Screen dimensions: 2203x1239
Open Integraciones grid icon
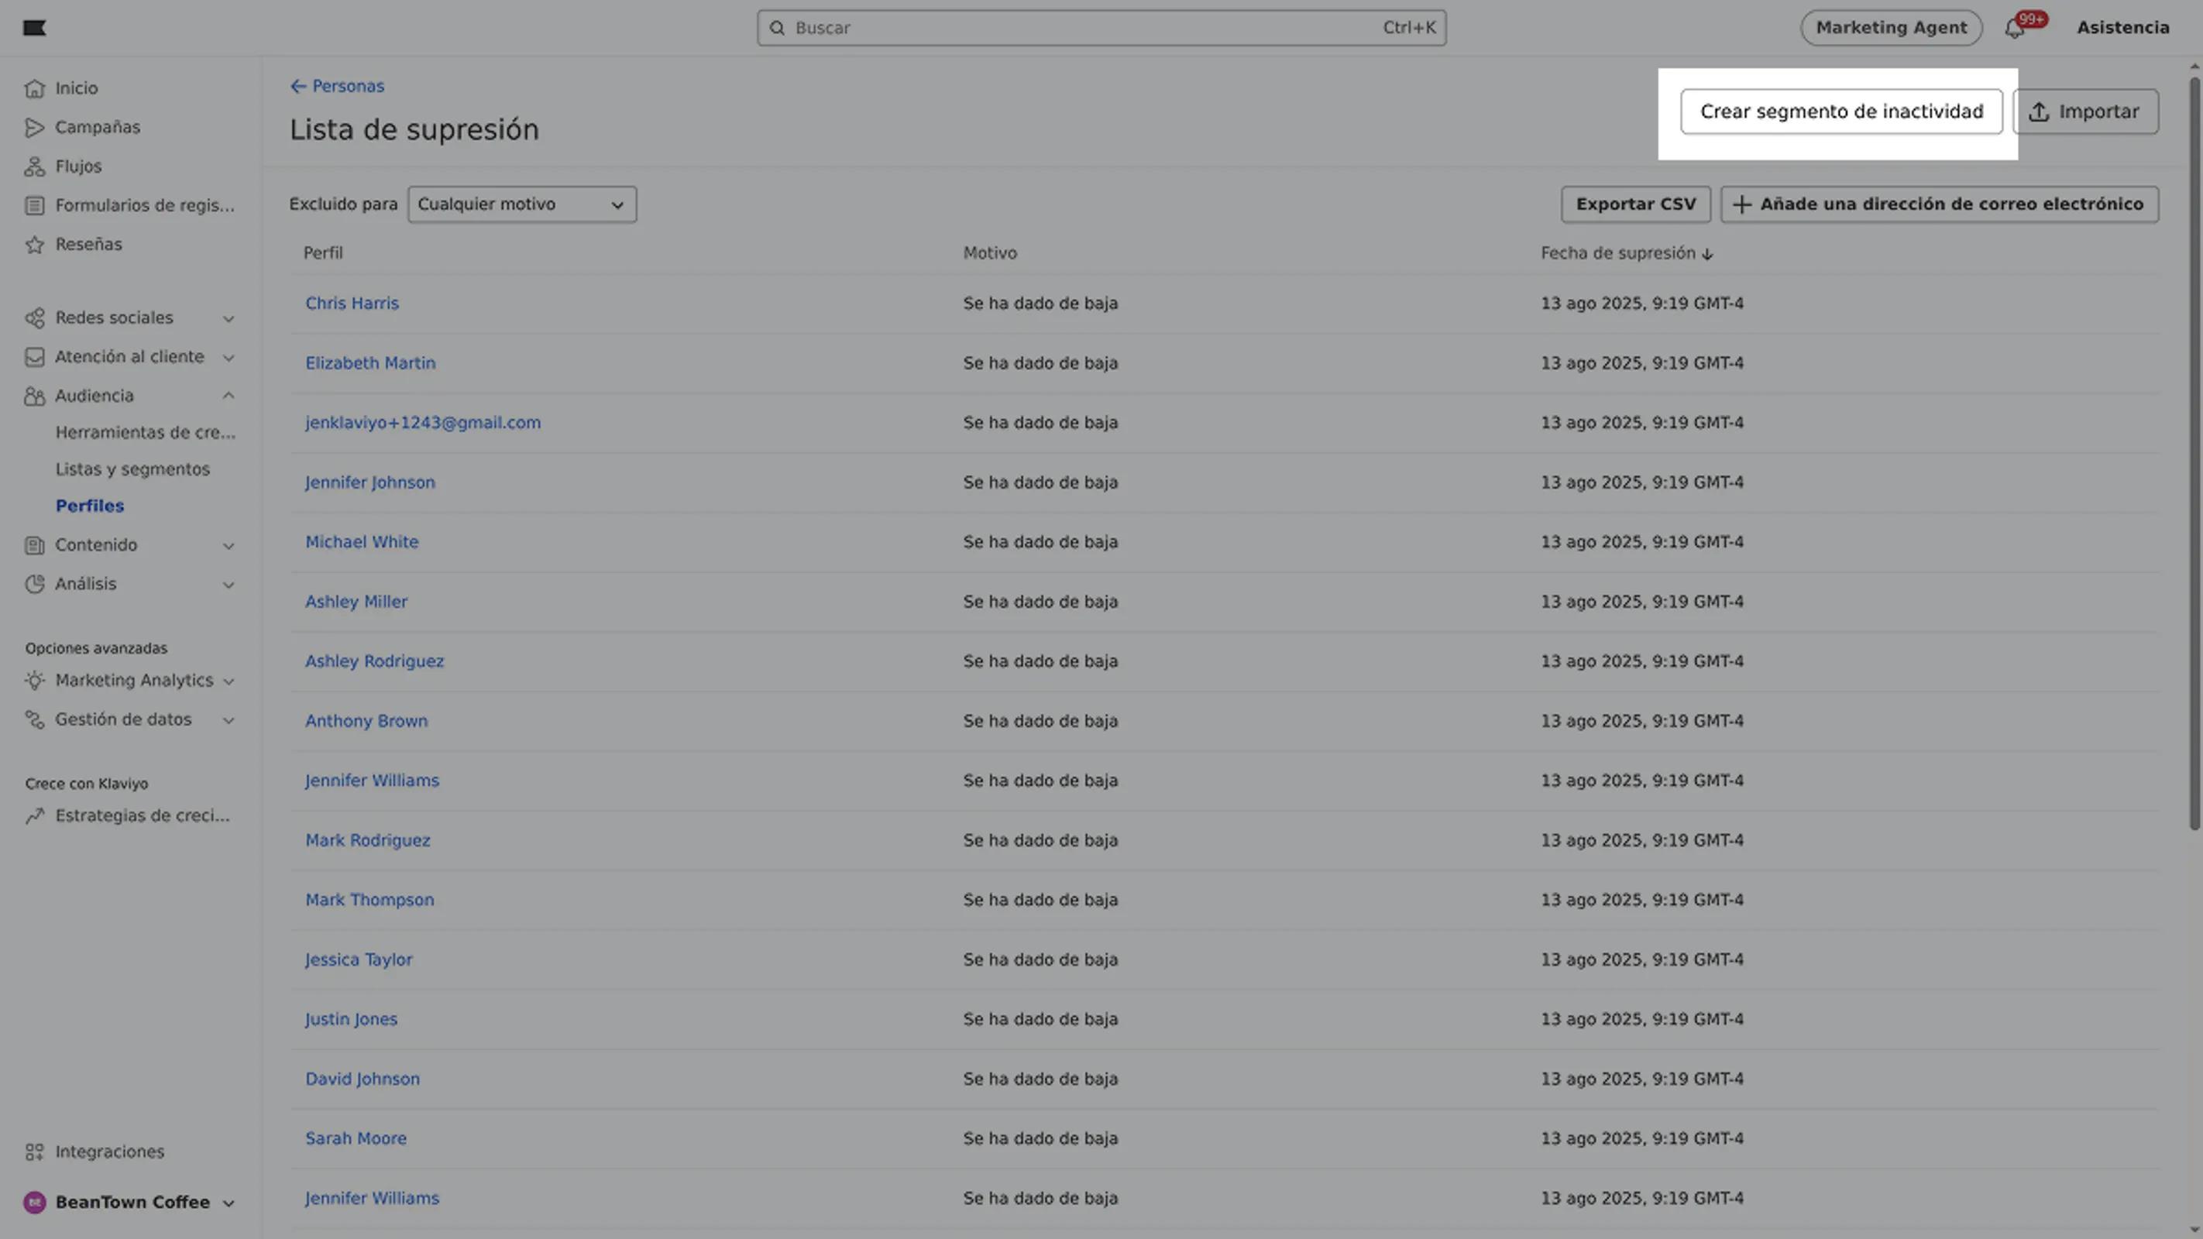[34, 1151]
